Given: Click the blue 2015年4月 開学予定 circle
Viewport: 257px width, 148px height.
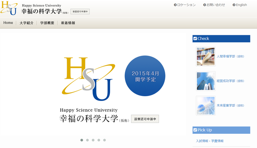Looking at the screenshot, I should [x=145, y=76].
